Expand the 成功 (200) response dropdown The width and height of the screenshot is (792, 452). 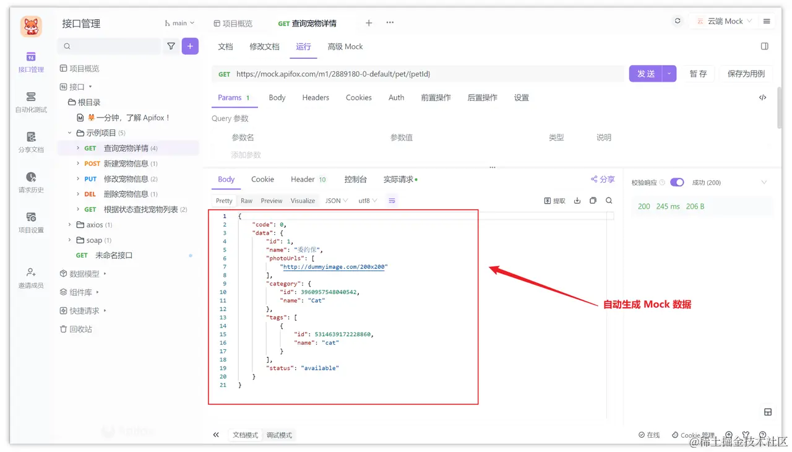point(764,183)
